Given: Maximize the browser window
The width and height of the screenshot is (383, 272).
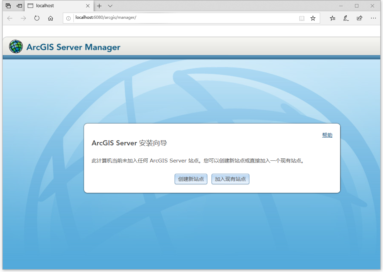Looking at the screenshot, I should click(x=357, y=6).
